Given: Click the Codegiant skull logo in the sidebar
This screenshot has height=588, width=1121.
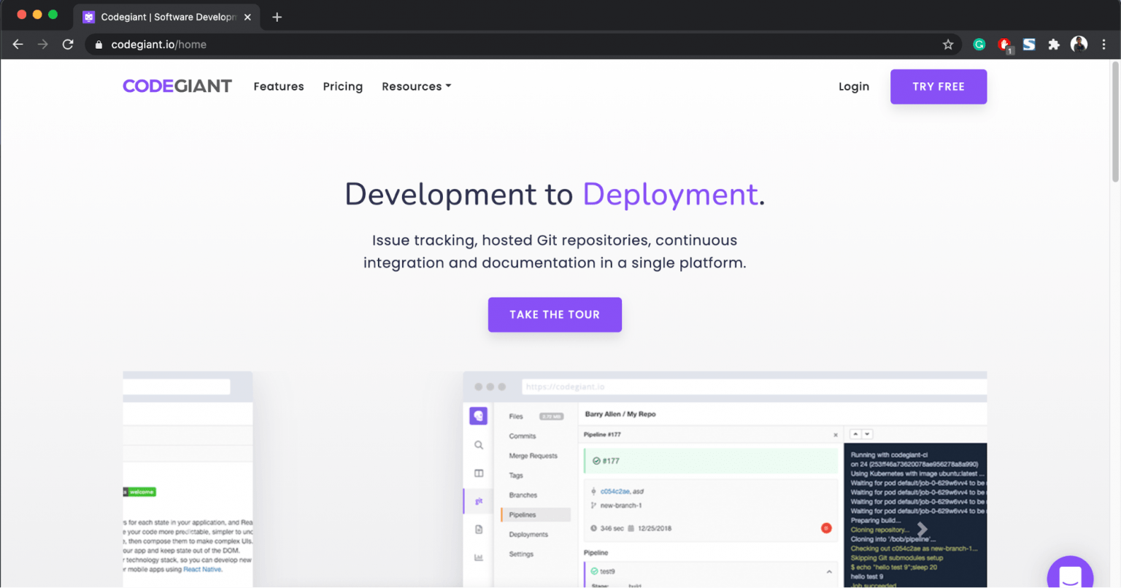Looking at the screenshot, I should [x=477, y=417].
